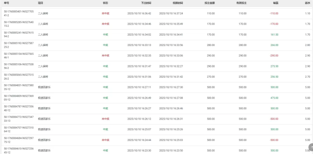Select the 投注金额 column header

[209, 3]
